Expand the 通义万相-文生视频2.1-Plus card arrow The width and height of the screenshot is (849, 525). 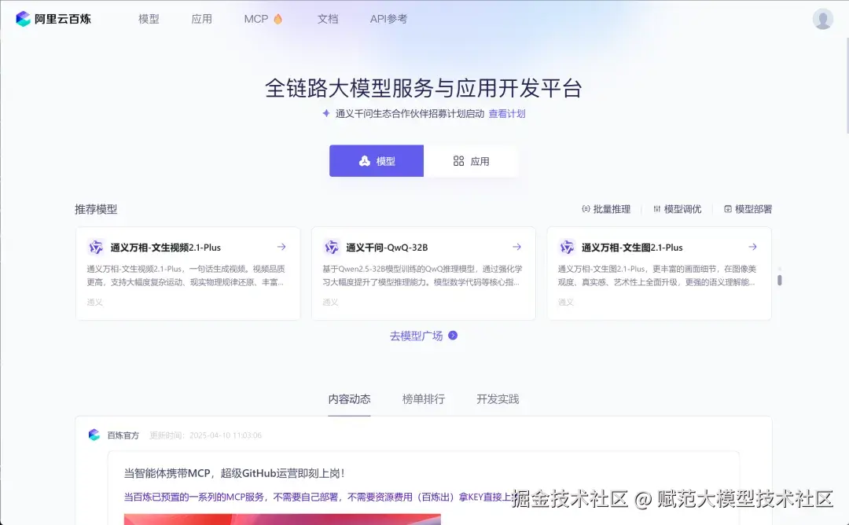[281, 247]
